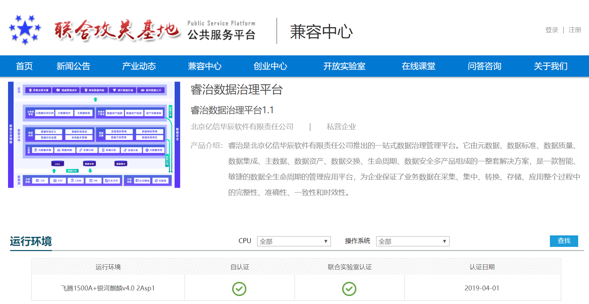This screenshot has width=589, height=304.
Task: Click the 注册 register link
Action: point(575,30)
